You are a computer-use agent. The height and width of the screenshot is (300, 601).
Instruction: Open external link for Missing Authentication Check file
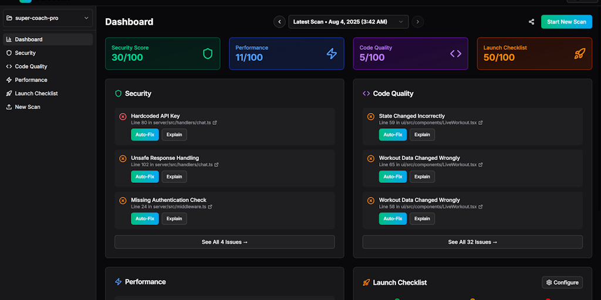click(210, 207)
